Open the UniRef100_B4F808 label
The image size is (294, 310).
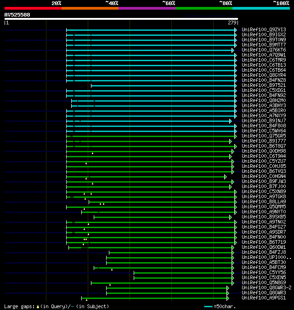264,126
